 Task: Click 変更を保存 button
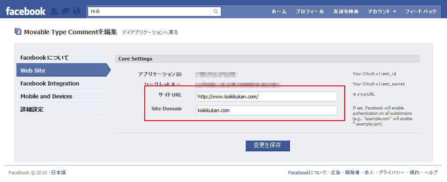[268, 146]
